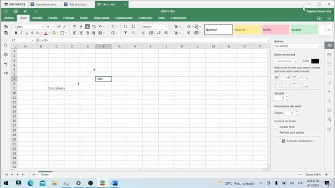The width and height of the screenshot is (335, 188).
Task: Decrease the font size
Action: (x=64, y=27)
